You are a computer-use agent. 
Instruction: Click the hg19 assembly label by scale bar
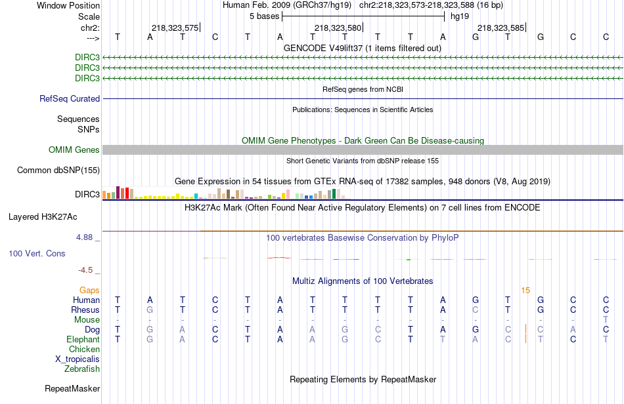click(460, 16)
